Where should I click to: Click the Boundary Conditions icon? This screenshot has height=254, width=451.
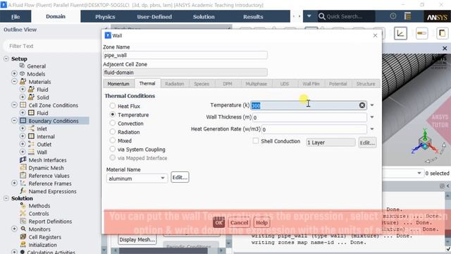point(23,121)
